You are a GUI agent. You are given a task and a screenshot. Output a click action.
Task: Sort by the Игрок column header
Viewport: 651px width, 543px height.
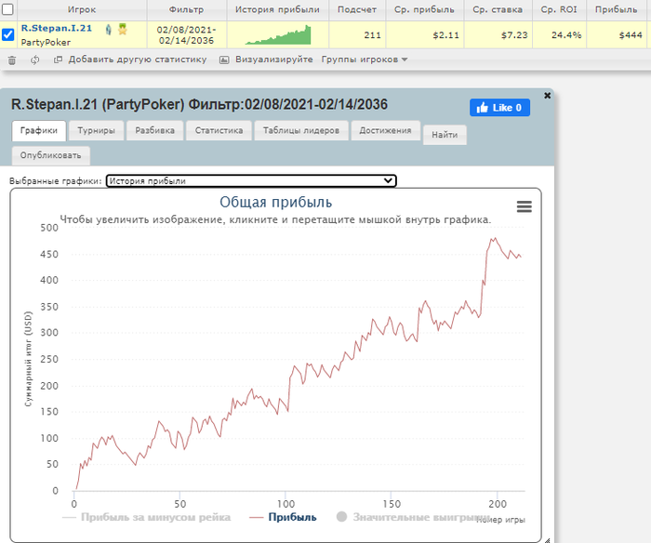82,9
